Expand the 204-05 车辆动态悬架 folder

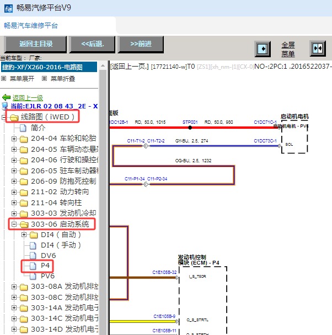point(14,149)
